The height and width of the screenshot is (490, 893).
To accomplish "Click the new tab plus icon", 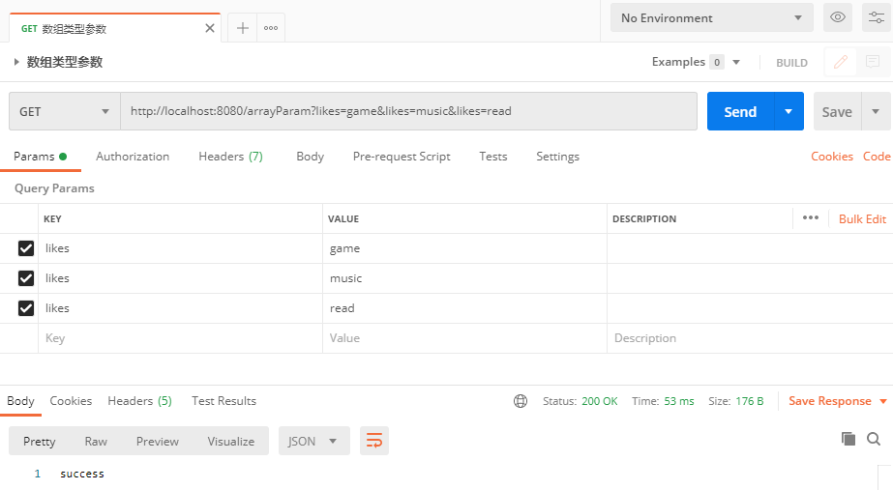I will [x=243, y=28].
